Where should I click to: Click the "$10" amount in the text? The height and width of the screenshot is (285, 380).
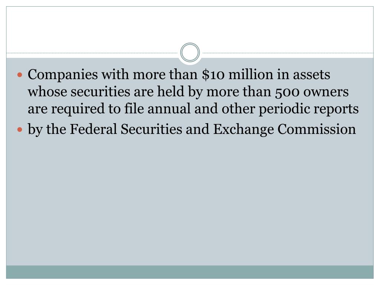213,74
